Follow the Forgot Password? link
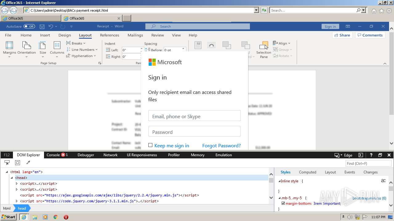Viewport: 394px width, 221px height. tap(222, 145)
